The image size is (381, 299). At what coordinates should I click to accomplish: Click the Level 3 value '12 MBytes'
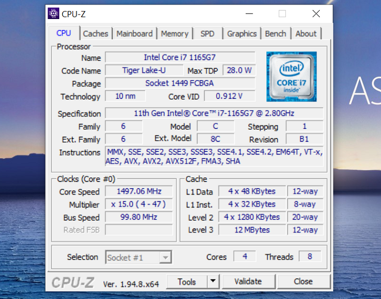point(252,229)
